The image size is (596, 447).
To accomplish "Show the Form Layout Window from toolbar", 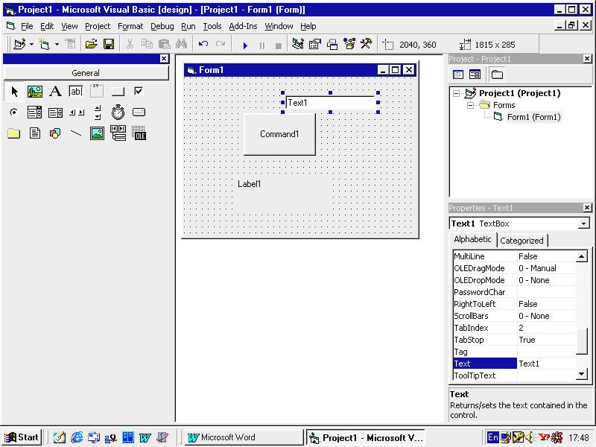I will pyautogui.click(x=332, y=45).
